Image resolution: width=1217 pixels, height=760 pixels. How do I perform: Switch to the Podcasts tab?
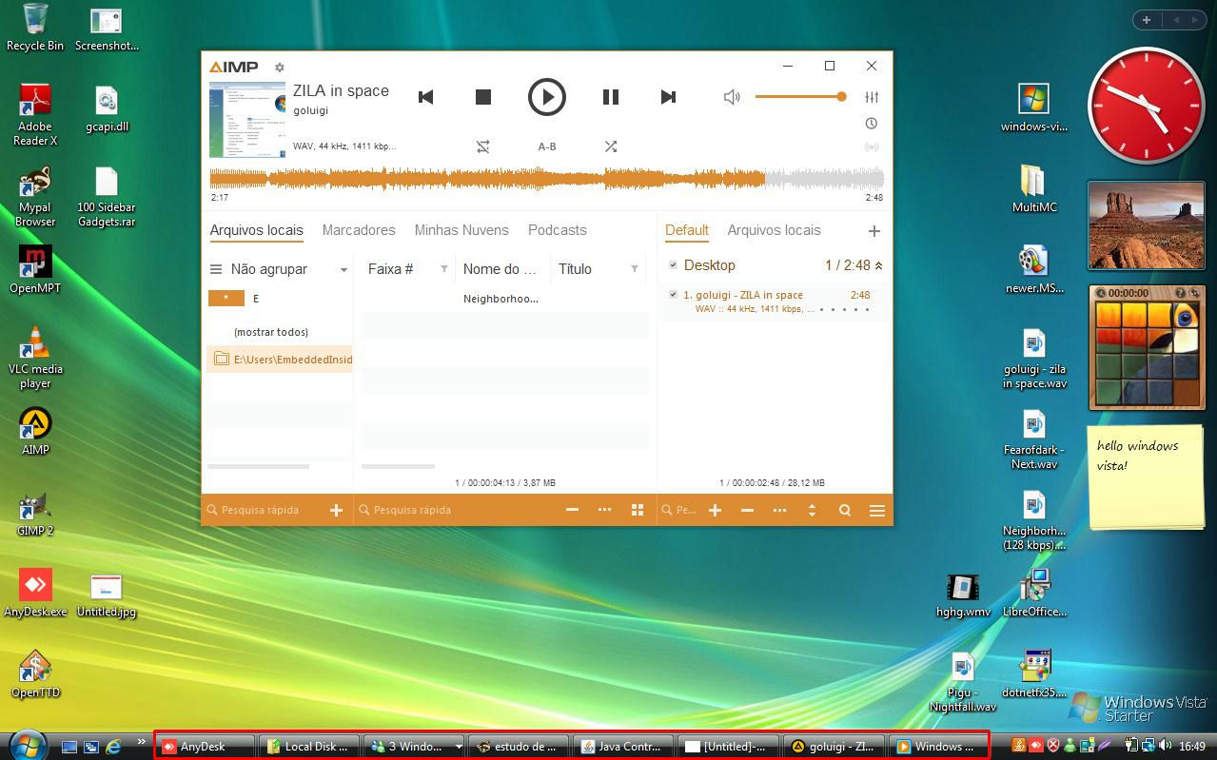click(x=558, y=230)
